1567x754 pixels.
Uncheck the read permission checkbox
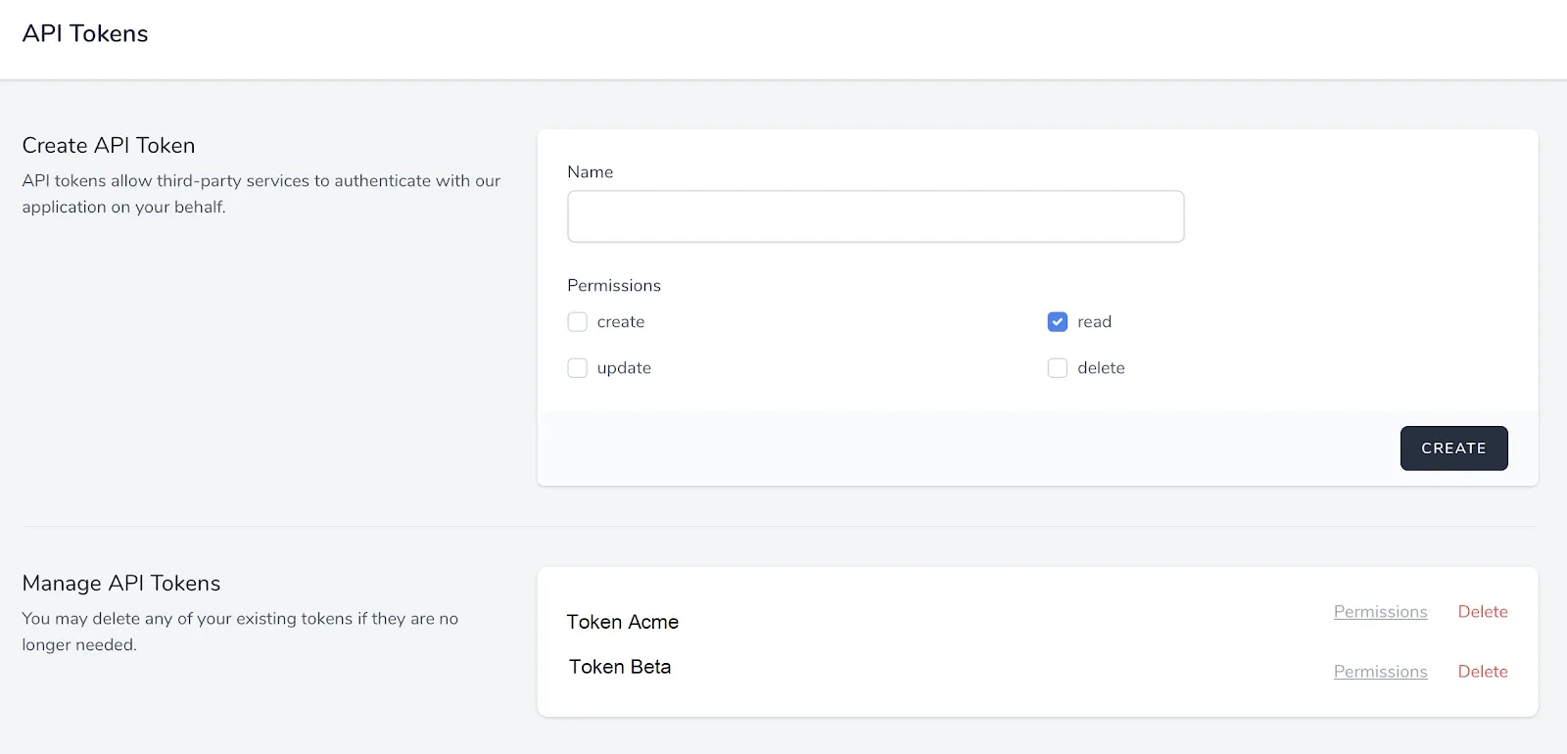click(1058, 322)
